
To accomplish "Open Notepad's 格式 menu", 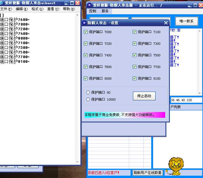I will [x=37, y=9].
